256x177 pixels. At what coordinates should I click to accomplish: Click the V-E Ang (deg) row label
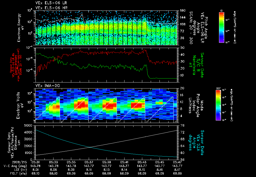pos(15,166)
